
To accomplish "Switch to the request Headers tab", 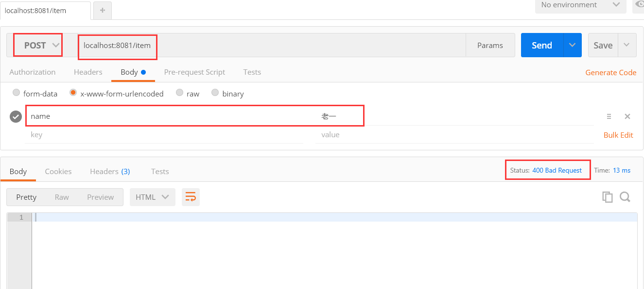I will [x=88, y=72].
